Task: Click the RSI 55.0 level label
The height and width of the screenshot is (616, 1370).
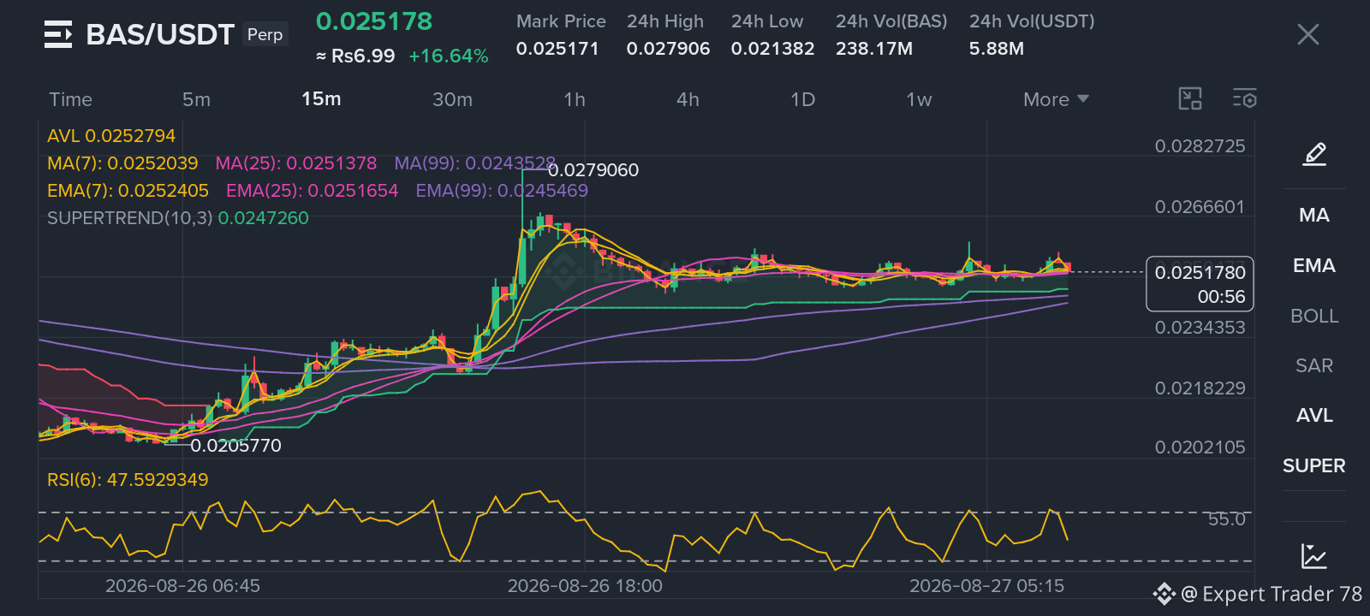Action: point(1226,519)
